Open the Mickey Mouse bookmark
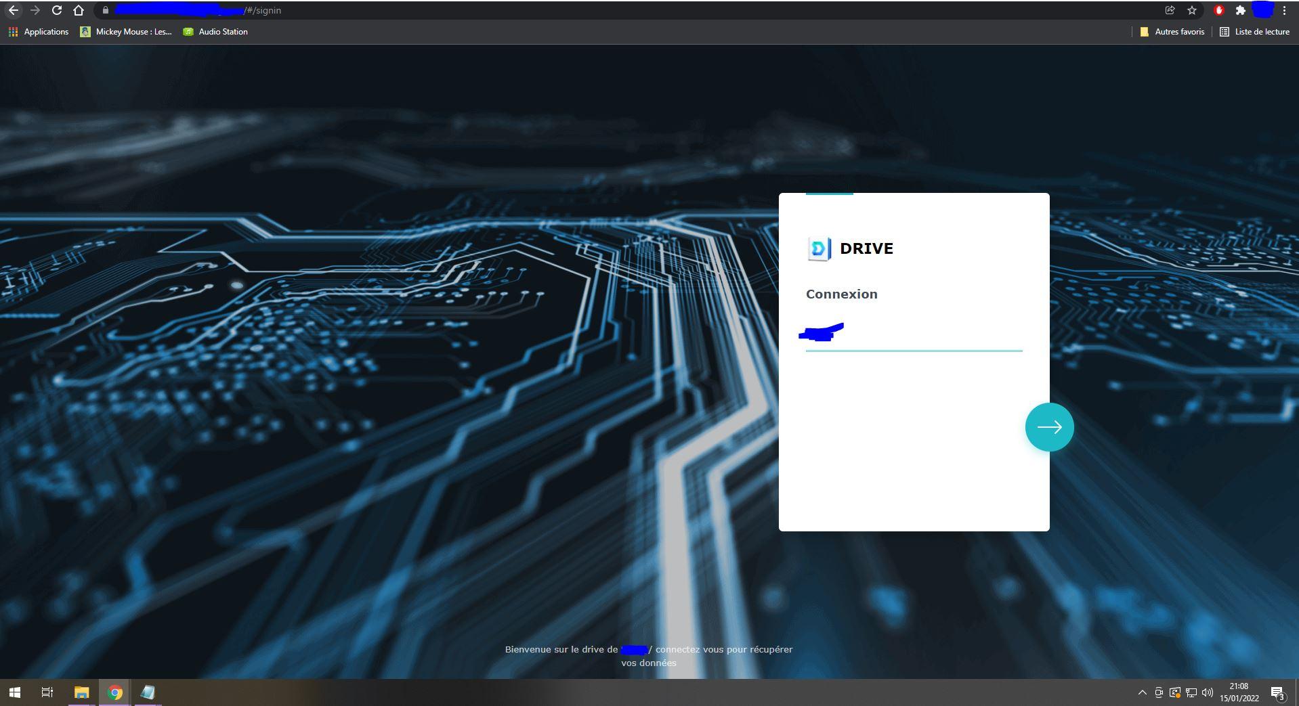1299x706 pixels. pos(126,32)
